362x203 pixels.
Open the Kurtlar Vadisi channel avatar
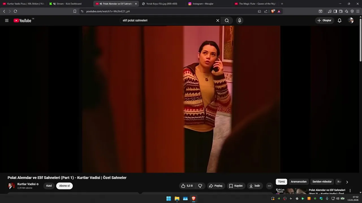pyautogui.click(x=11, y=186)
